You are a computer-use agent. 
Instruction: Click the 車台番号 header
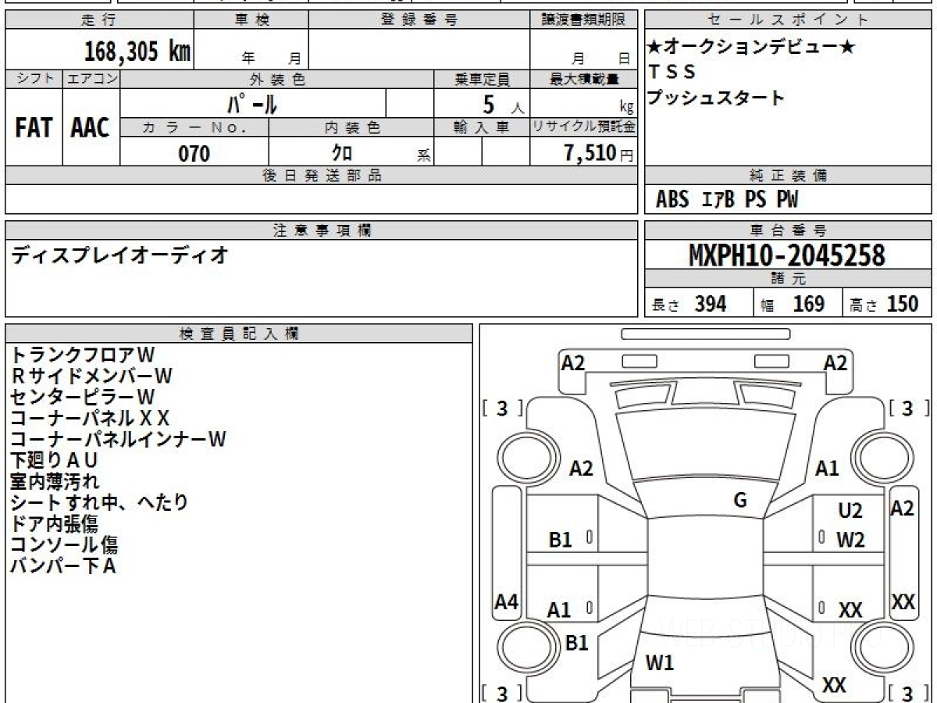(788, 230)
